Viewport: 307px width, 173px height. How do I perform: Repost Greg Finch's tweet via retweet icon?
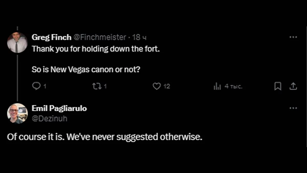click(x=97, y=86)
